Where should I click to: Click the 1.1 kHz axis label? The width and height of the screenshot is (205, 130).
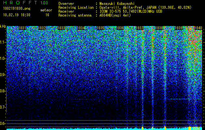[x=2, y=42]
